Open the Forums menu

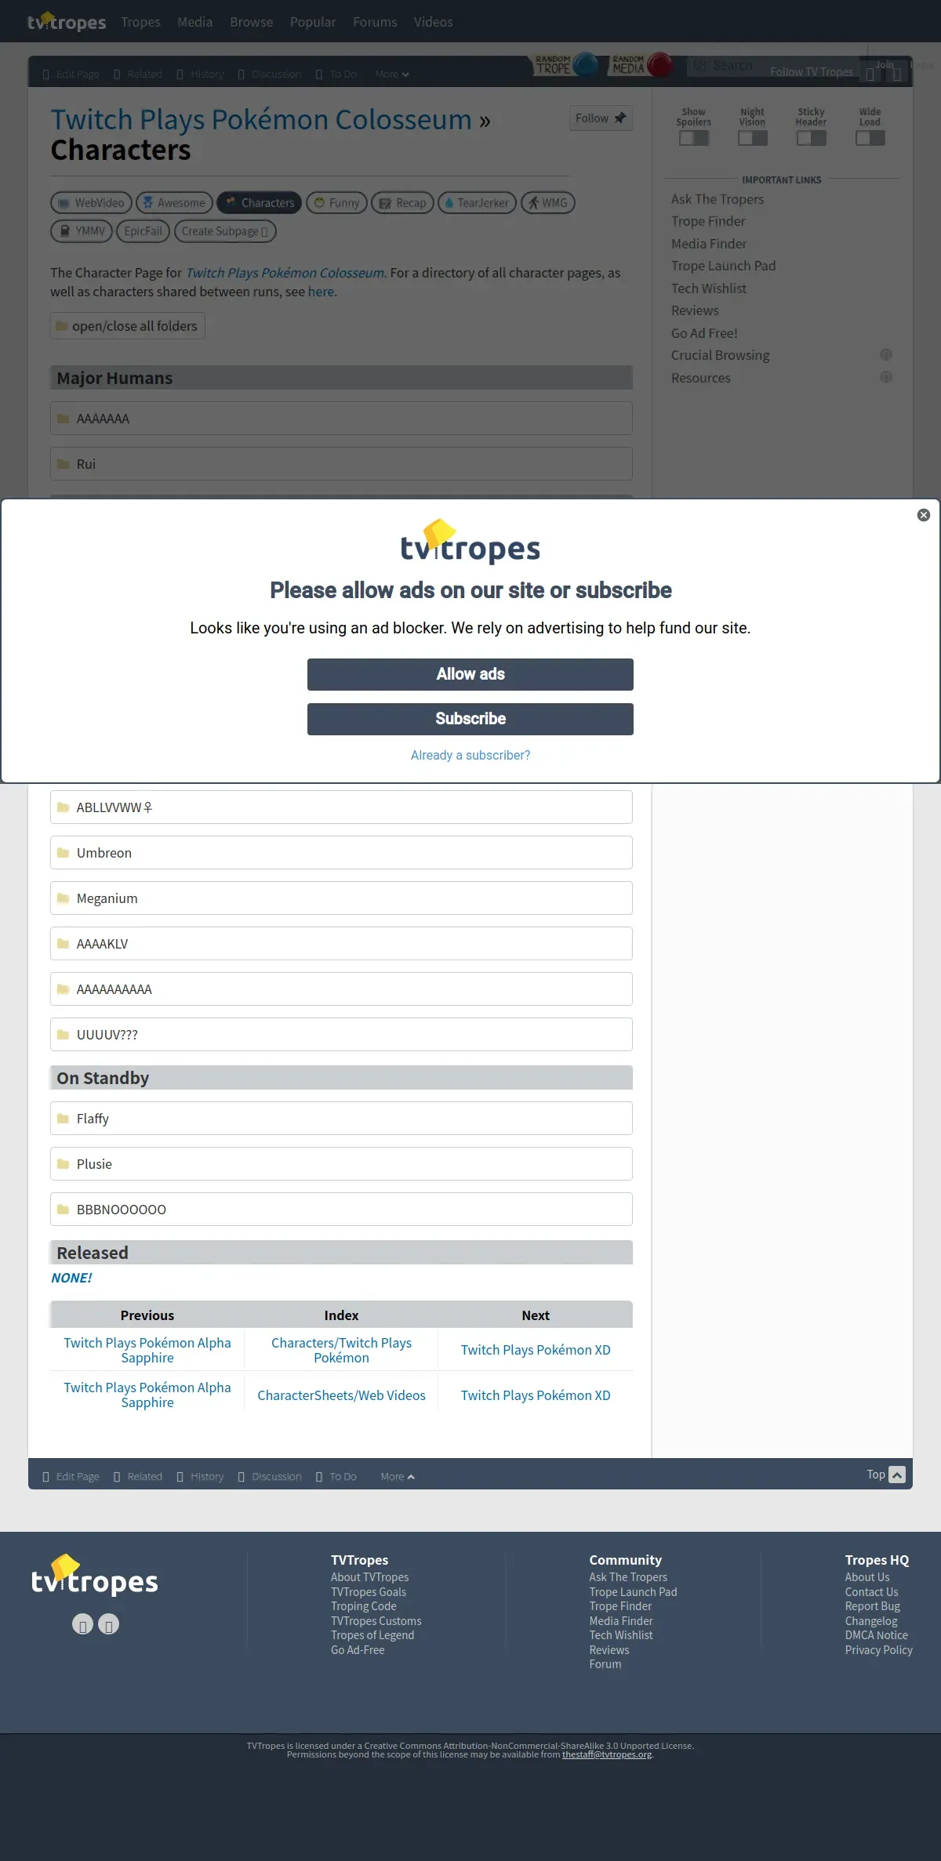(375, 22)
